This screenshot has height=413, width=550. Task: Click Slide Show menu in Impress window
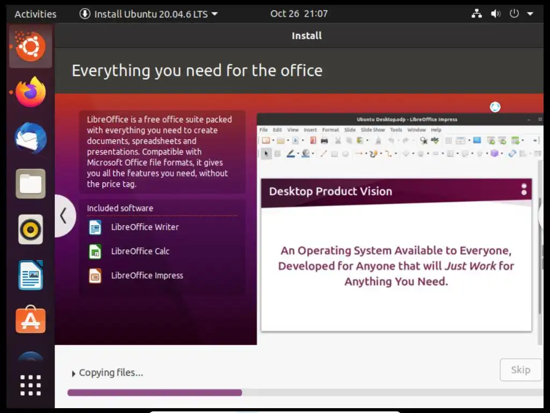373,130
